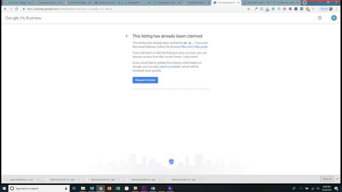Close the ZIP Code Lookup tab

(268, 3)
